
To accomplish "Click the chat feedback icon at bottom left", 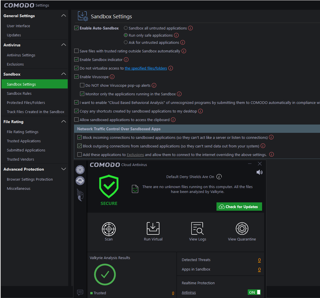I will 80,292.
